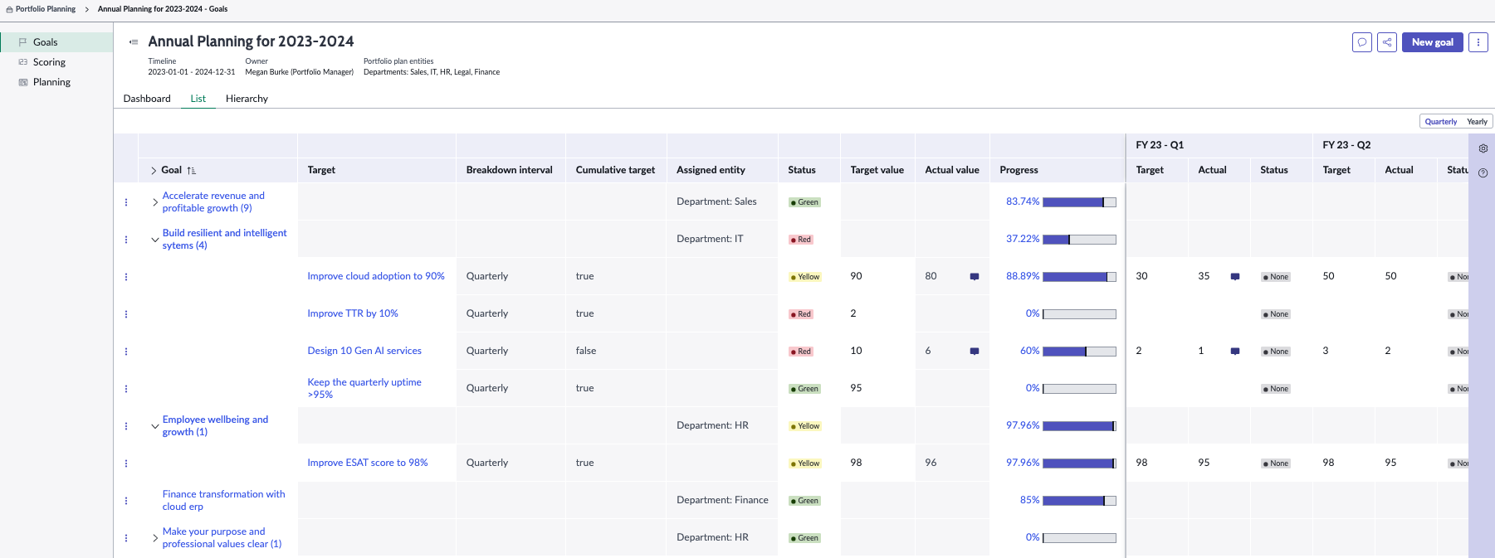1495x558 pixels.
Task: Open the comments speech bubble icon
Action: coord(1362,42)
